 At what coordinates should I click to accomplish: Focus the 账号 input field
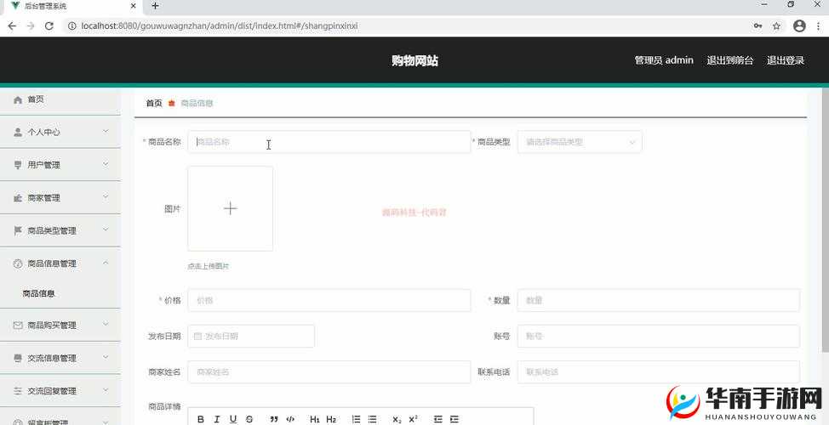(x=658, y=337)
